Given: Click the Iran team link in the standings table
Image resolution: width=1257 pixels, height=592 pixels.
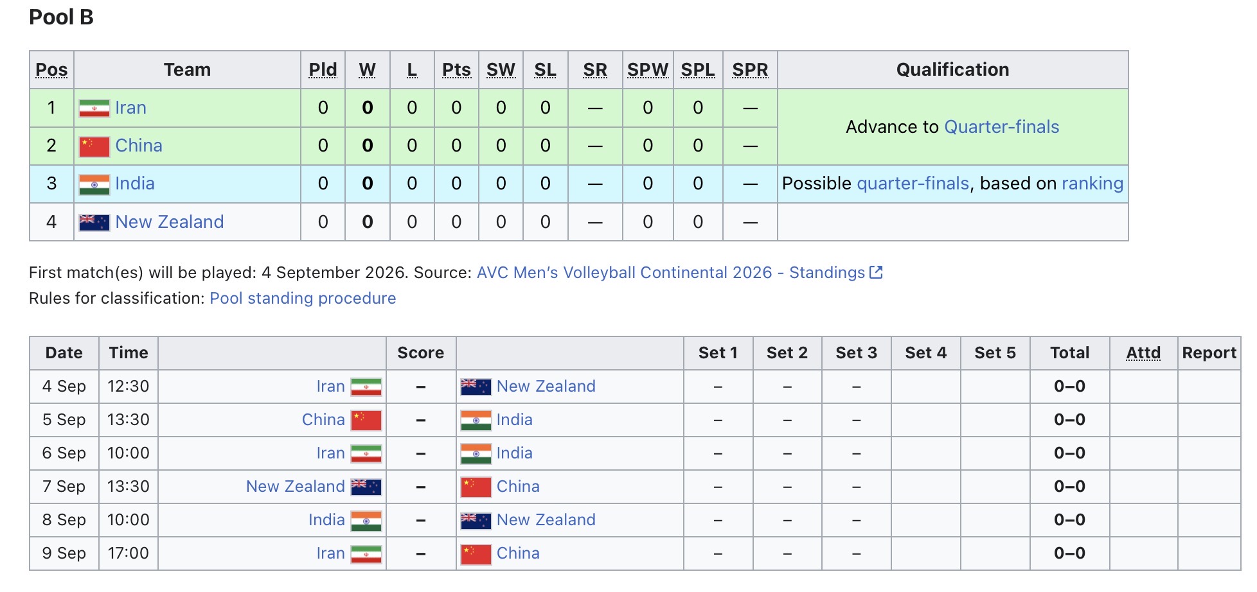Looking at the screenshot, I should click(131, 108).
